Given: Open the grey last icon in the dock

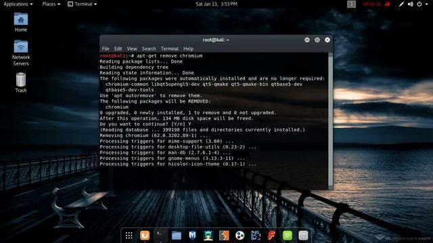Looking at the screenshot, I should [x=303, y=236].
